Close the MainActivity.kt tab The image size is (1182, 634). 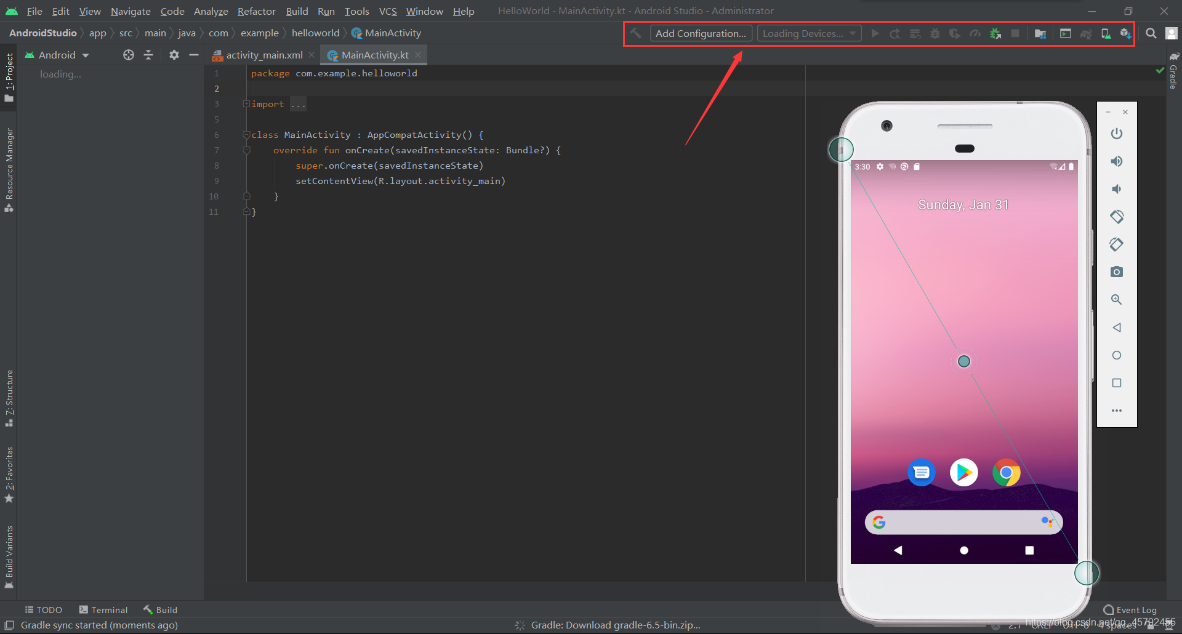click(419, 55)
